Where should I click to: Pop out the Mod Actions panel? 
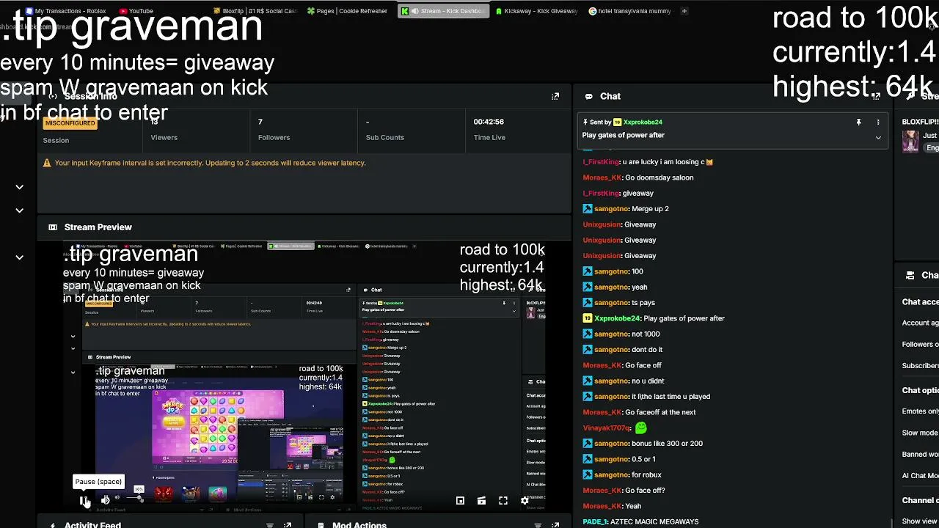[x=555, y=525]
